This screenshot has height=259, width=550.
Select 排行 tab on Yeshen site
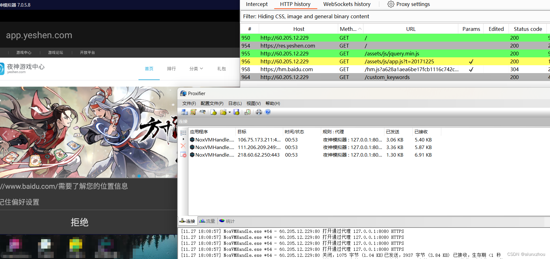coord(171,69)
